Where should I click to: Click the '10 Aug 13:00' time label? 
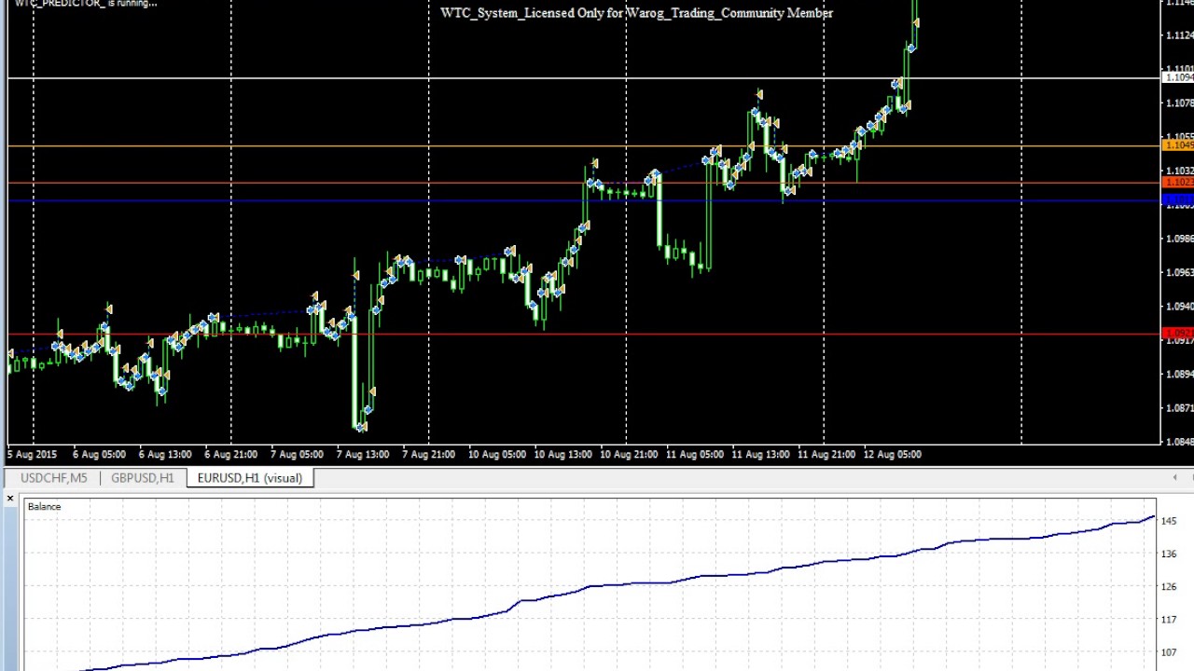click(x=562, y=455)
